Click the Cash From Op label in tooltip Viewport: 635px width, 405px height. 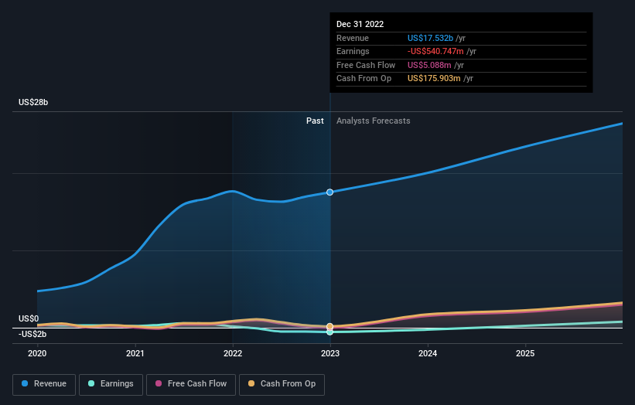click(x=364, y=79)
